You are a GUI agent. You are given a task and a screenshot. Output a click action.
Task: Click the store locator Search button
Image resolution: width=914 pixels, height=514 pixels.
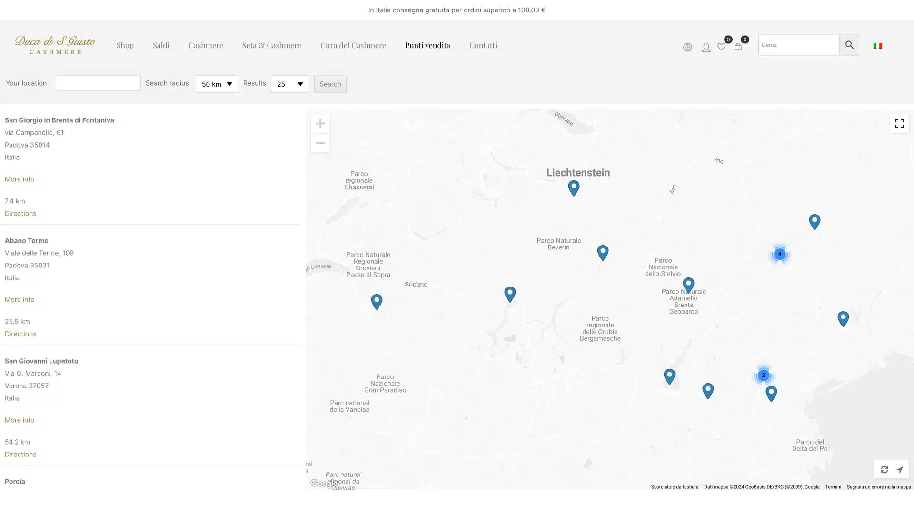(x=330, y=84)
